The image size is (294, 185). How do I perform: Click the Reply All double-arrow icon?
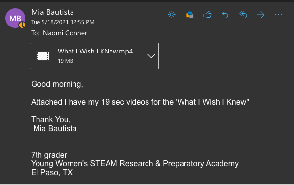pyautogui.click(x=243, y=15)
